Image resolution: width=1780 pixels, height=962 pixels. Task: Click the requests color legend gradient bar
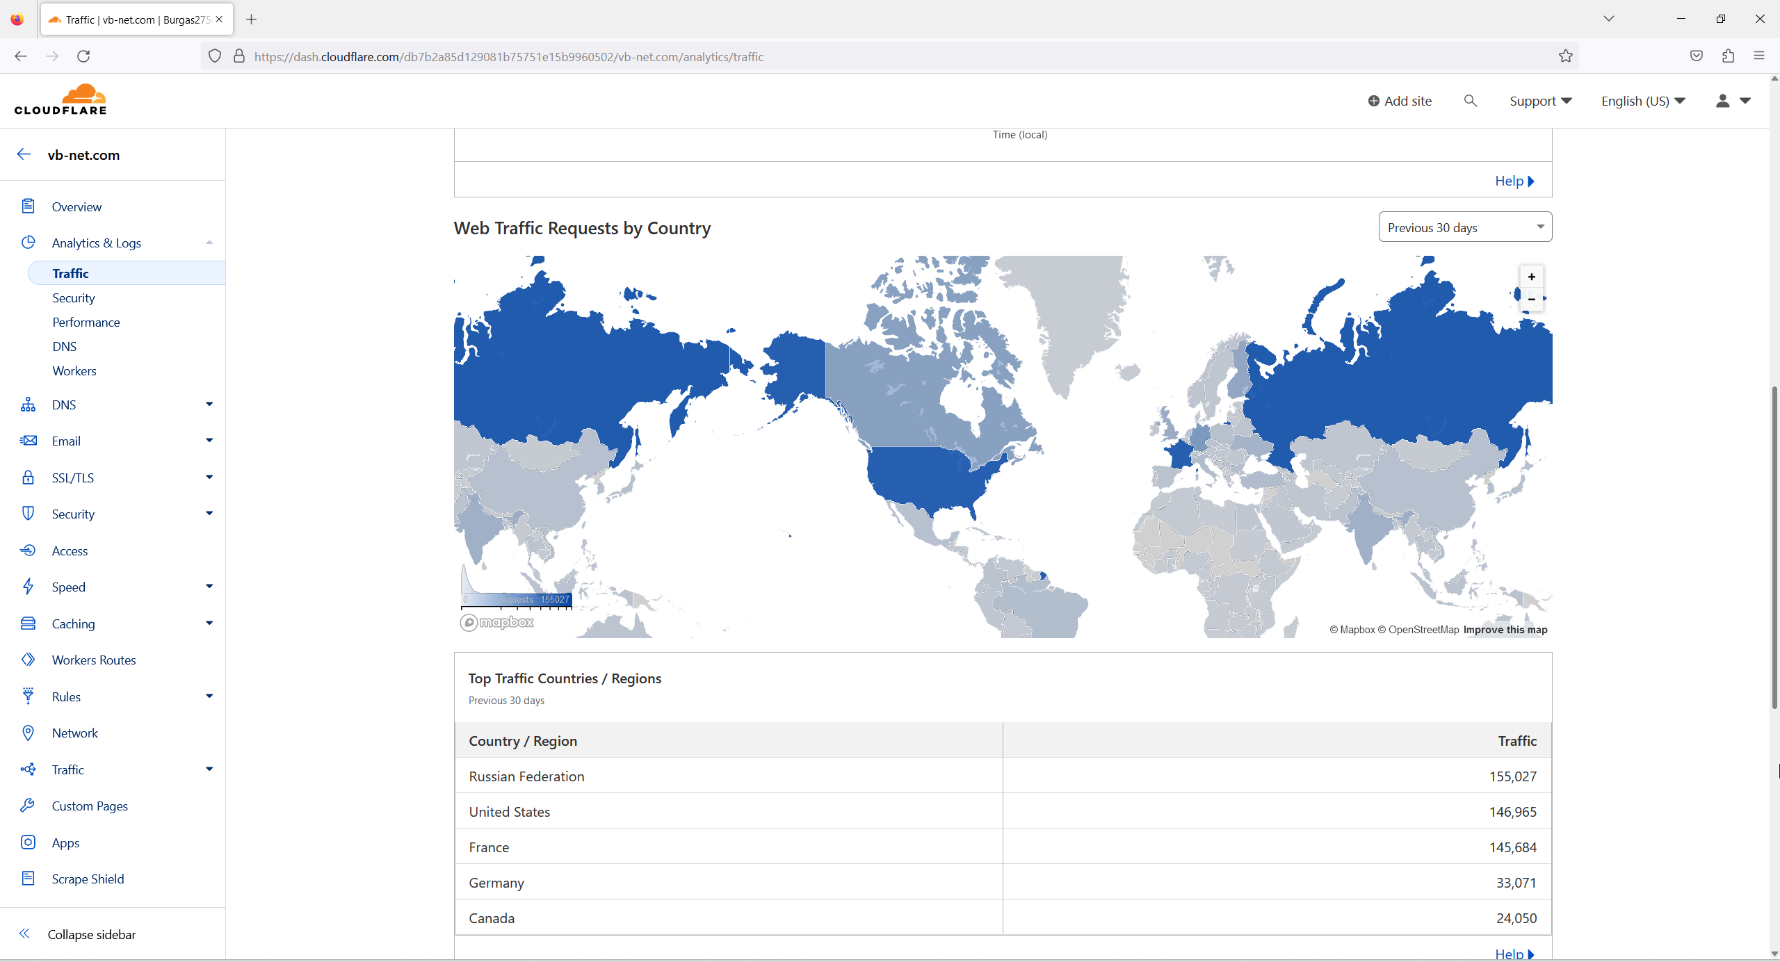[x=516, y=599]
